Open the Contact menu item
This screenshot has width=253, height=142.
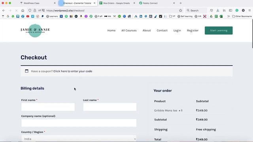pos(162,30)
